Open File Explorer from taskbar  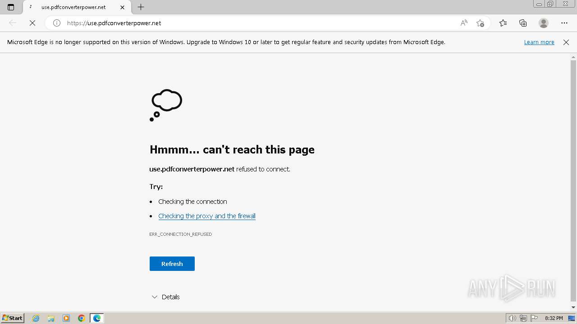point(51,318)
